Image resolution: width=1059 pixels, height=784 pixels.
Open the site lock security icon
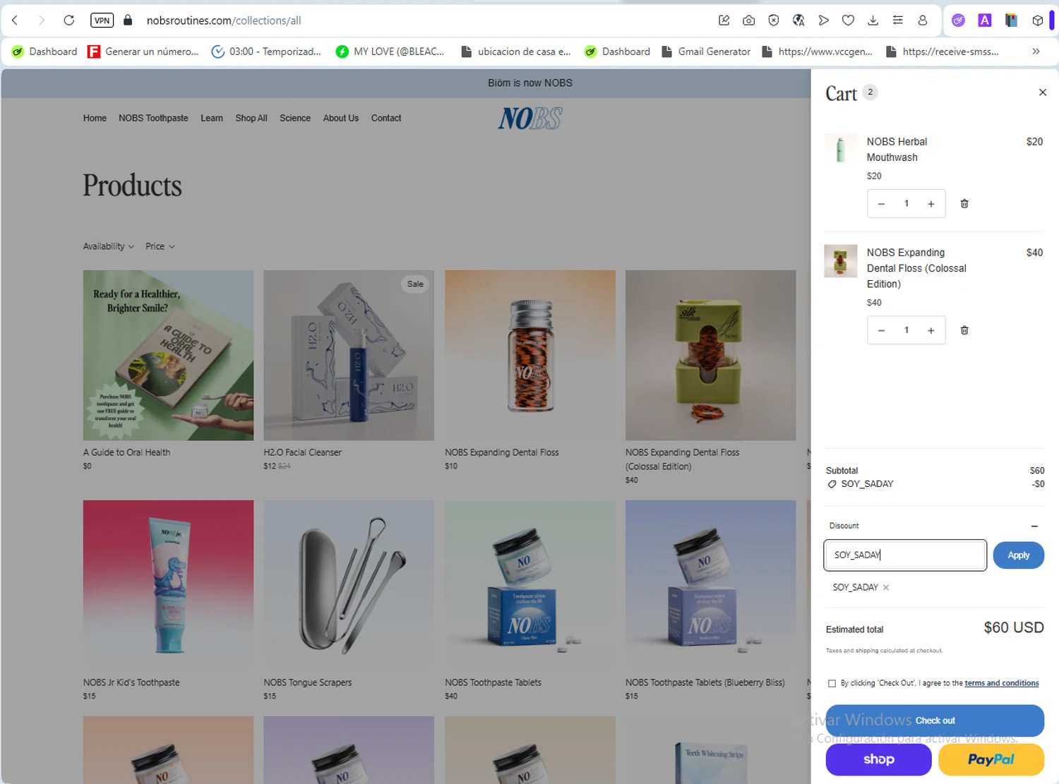point(128,20)
